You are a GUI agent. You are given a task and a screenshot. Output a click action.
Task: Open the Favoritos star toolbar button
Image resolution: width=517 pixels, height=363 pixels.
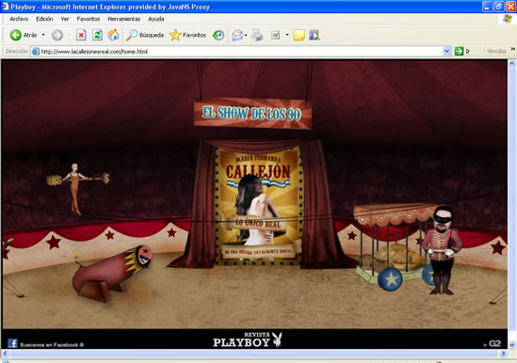187,35
